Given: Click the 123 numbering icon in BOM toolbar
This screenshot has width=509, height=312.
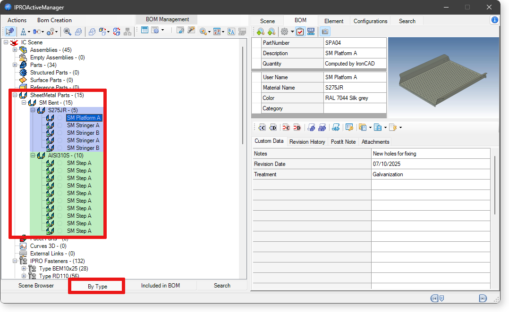Looking at the screenshot, I should point(311,32).
